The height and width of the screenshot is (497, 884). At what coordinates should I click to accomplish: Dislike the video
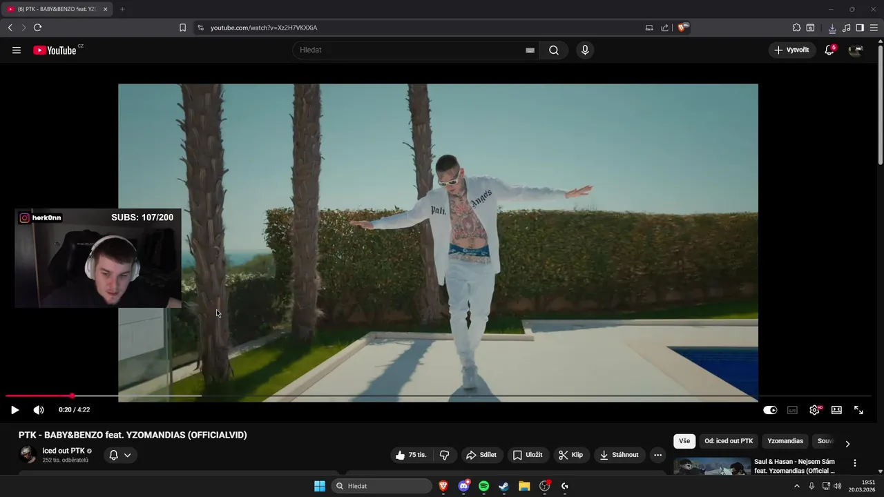tap(444, 455)
